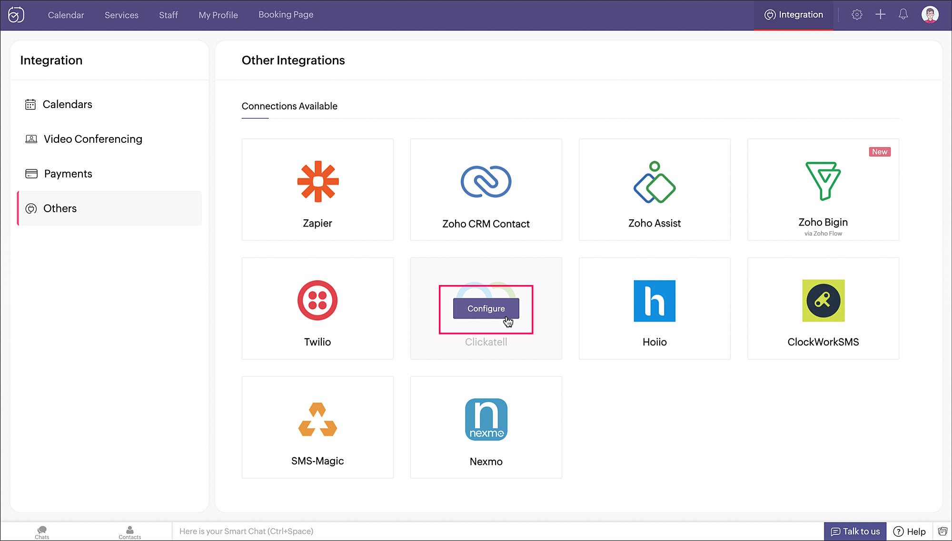
Task: Go to the Staff tab
Action: point(169,15)
